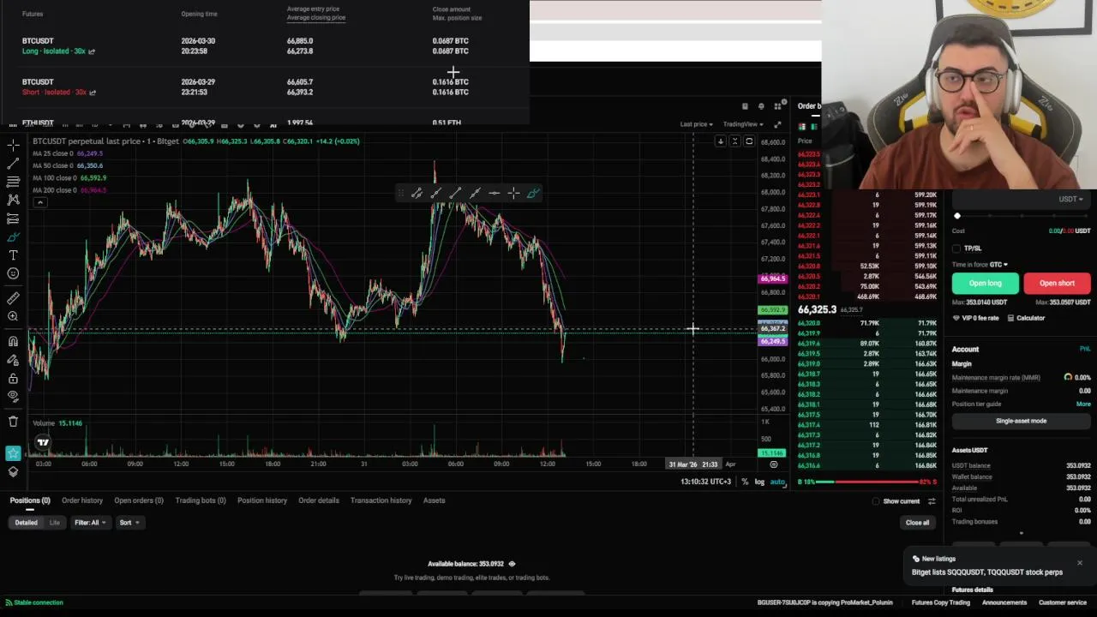Image resolution: width=1097 pixels, height=617 pixels.
Task: Toggle lock all drawing tools
Action: pos(13,378)
